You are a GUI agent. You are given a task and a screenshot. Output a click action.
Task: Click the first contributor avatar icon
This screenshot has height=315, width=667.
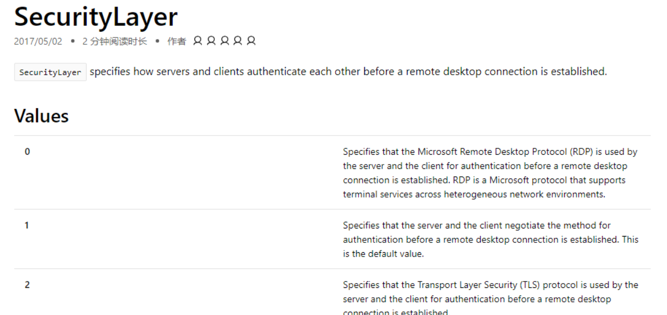pos(198,41)
